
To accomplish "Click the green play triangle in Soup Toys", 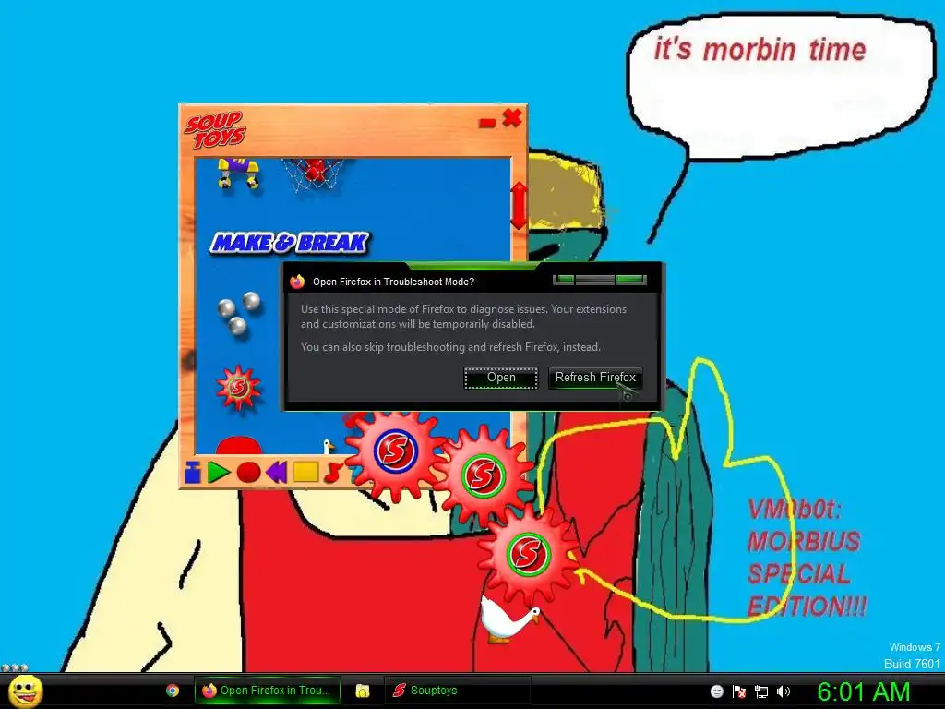I will 218,472.
